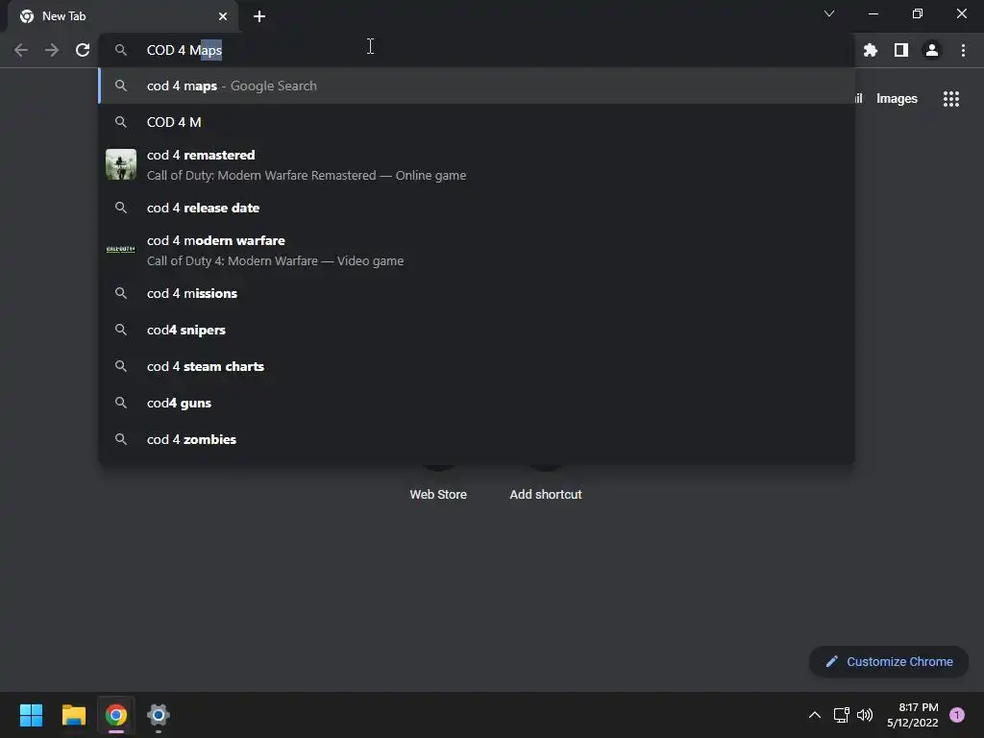Click the Chrome taskbar icon
Image resolution: width=984 pixels, height=738 pixels.
116,715
